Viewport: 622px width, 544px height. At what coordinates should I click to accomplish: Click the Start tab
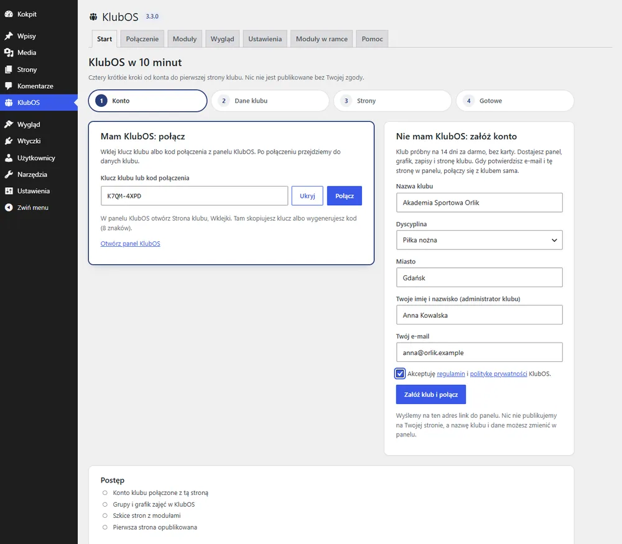tap(104, 39)
